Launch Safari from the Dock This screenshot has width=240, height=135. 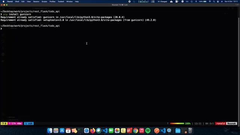point(87,130)
